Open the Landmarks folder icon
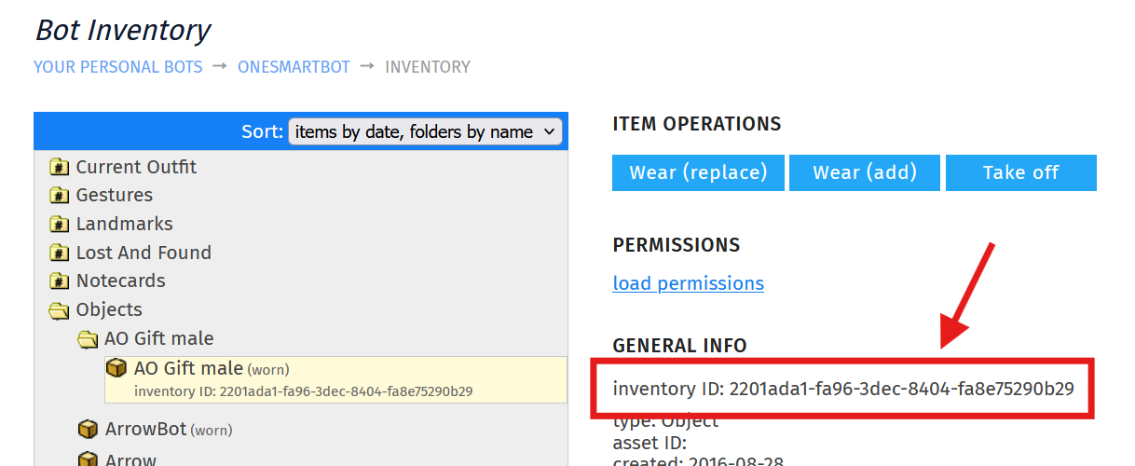The width and height of the screenshot is (1135, 466). point(59,225)
